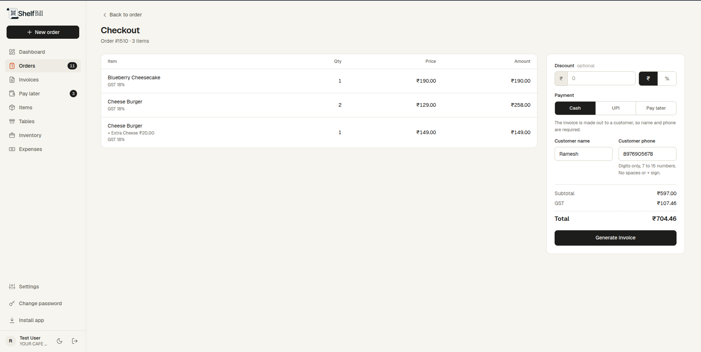The width and height of the screenshot is (701, 352).
Task: Toggle dark mode moon icon
Action: pyautogui.click(x=60, y=341)
